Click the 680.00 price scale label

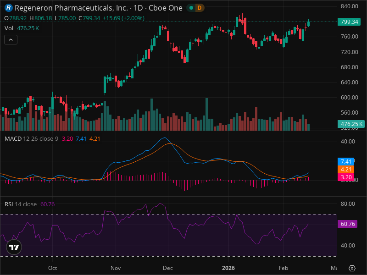349,67
